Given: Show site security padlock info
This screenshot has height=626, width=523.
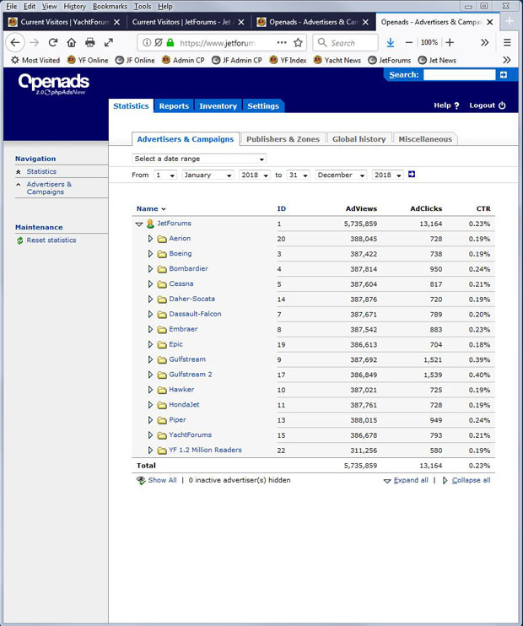Looking at the screenshot, I should tap(170, 43).
